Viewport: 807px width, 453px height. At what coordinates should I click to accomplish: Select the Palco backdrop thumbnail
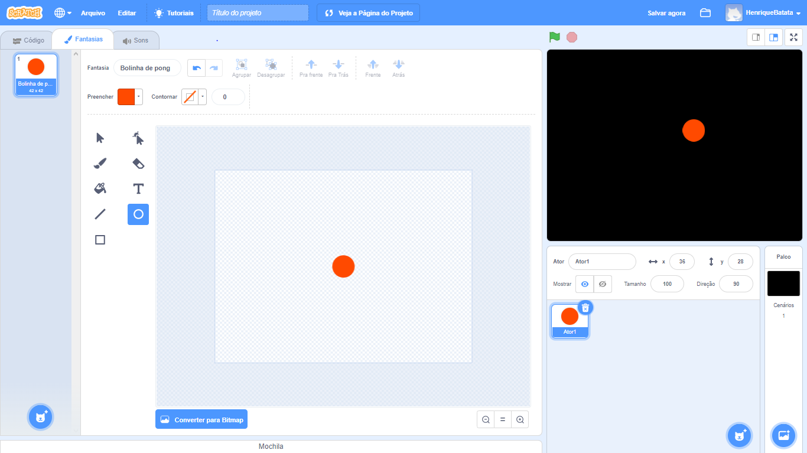(x=783, y=283)
